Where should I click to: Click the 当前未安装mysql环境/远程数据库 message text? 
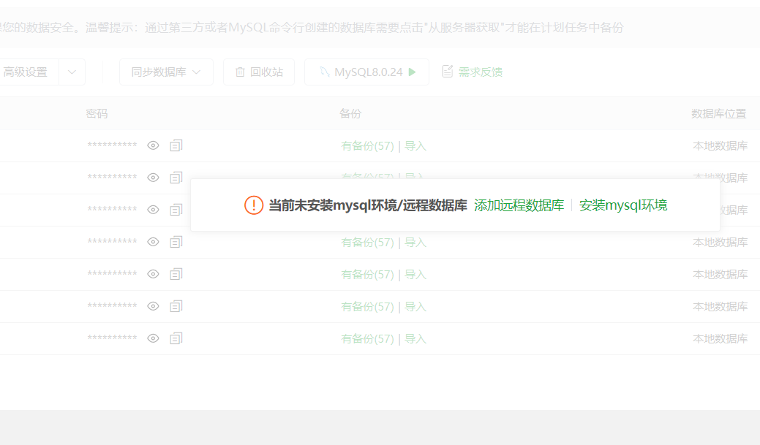368,205
